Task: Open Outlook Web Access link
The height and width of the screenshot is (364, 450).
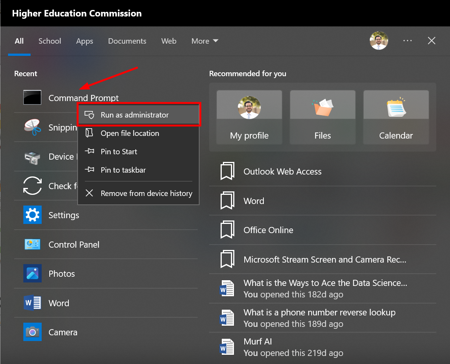Action: point(282,171)
